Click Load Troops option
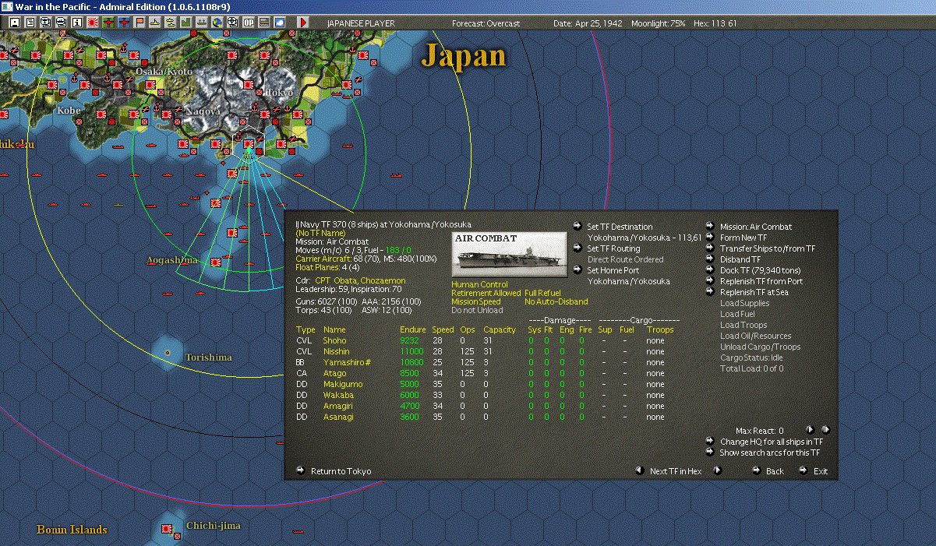 [x=743, y=325]
